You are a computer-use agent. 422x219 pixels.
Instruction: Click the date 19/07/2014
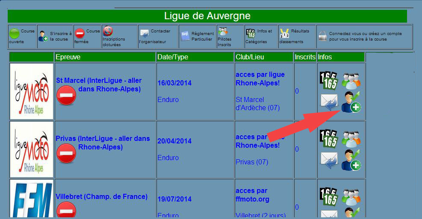click(174, 199)
